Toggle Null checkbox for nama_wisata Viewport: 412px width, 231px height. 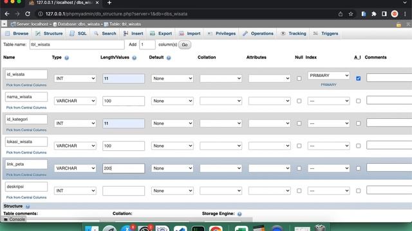[299, 101]
